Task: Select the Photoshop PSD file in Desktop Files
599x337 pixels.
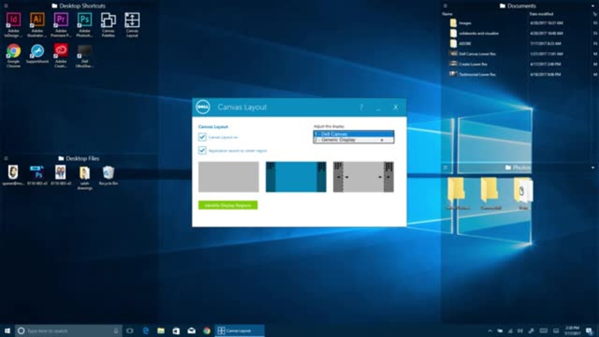Action: coord(37,176)
